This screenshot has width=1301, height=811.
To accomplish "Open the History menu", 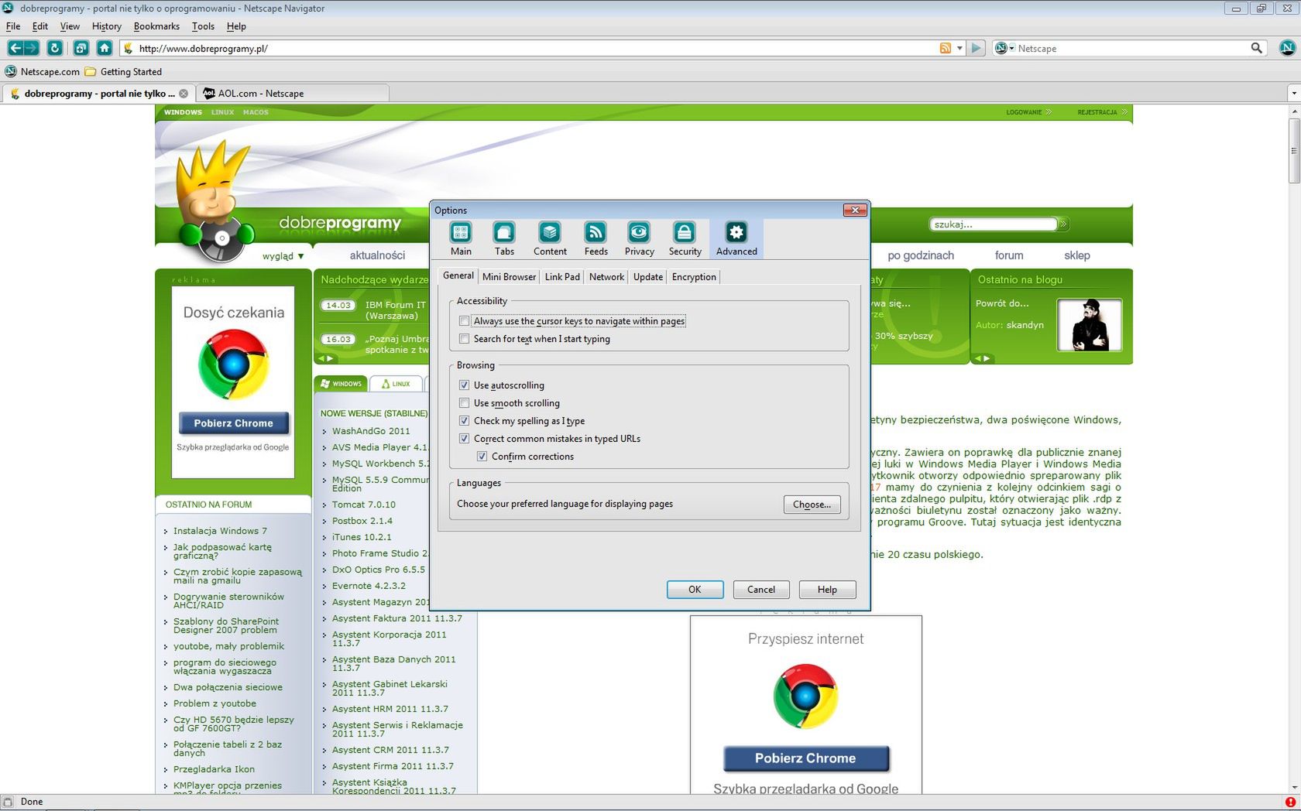I will 106,26.
